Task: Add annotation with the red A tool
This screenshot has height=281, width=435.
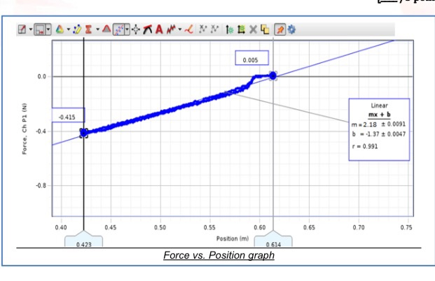Action: 159,29
